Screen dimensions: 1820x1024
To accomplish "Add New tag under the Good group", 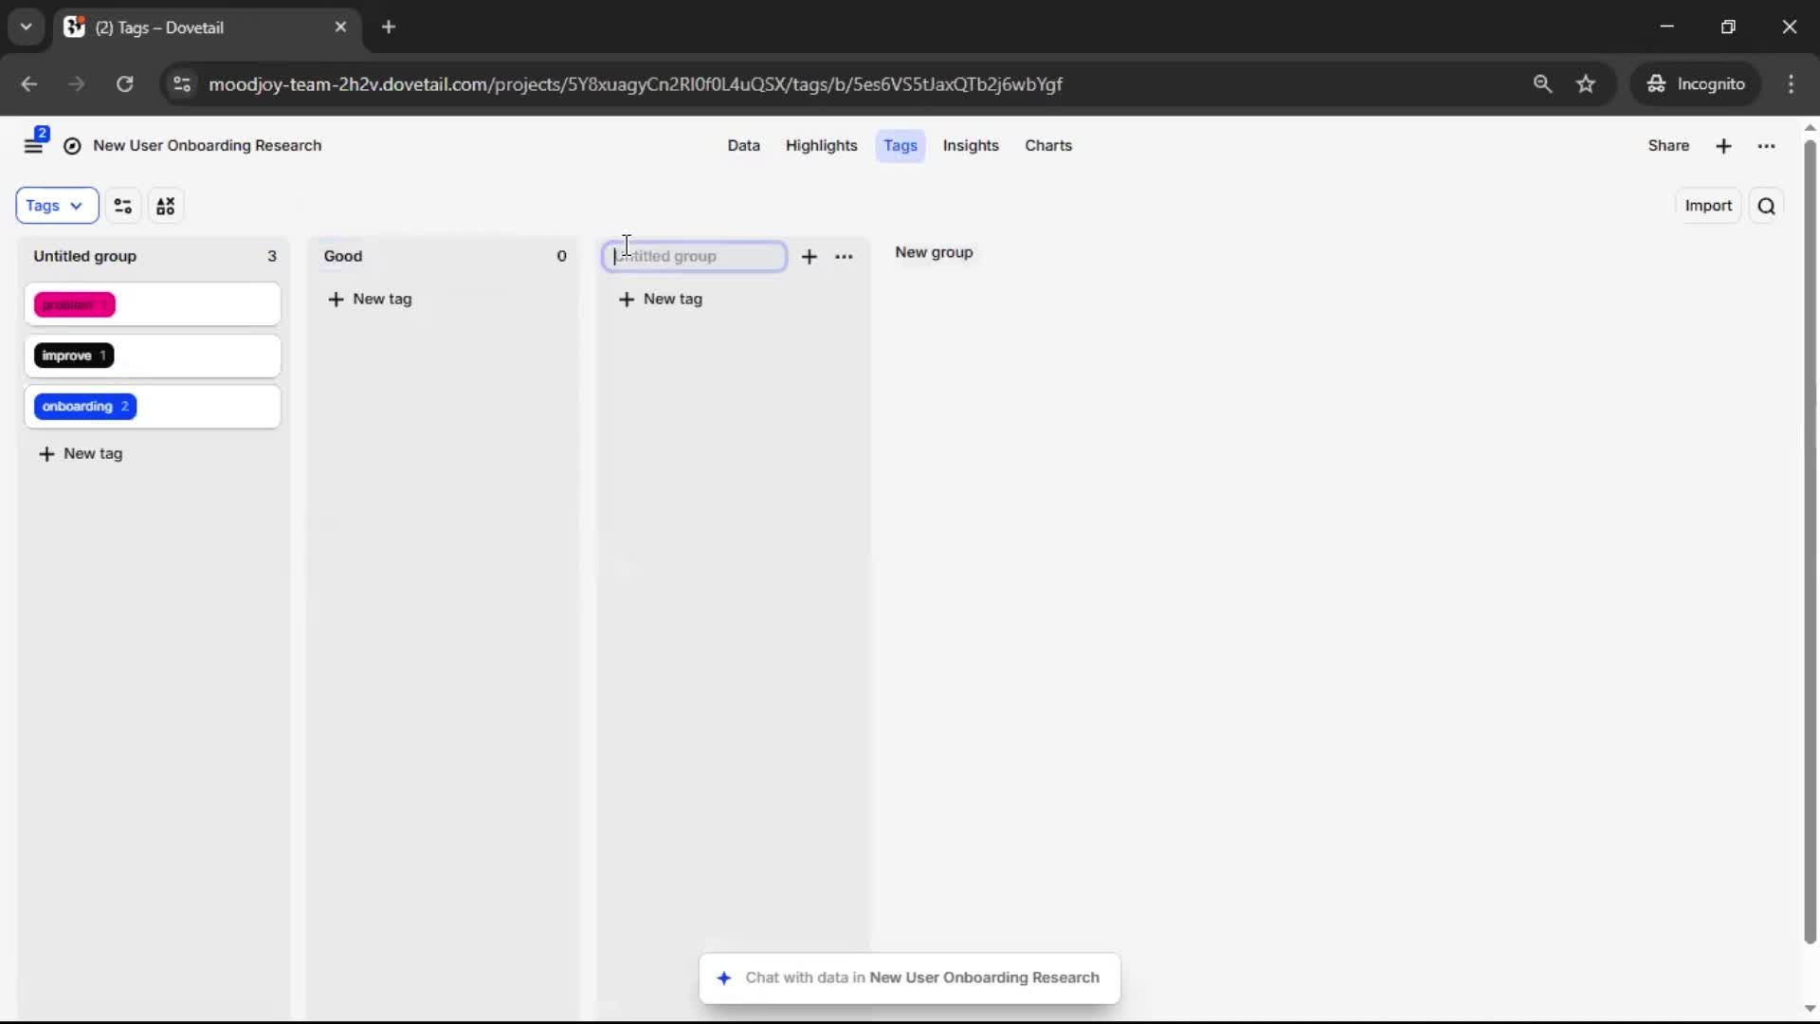I will [370, 300].
